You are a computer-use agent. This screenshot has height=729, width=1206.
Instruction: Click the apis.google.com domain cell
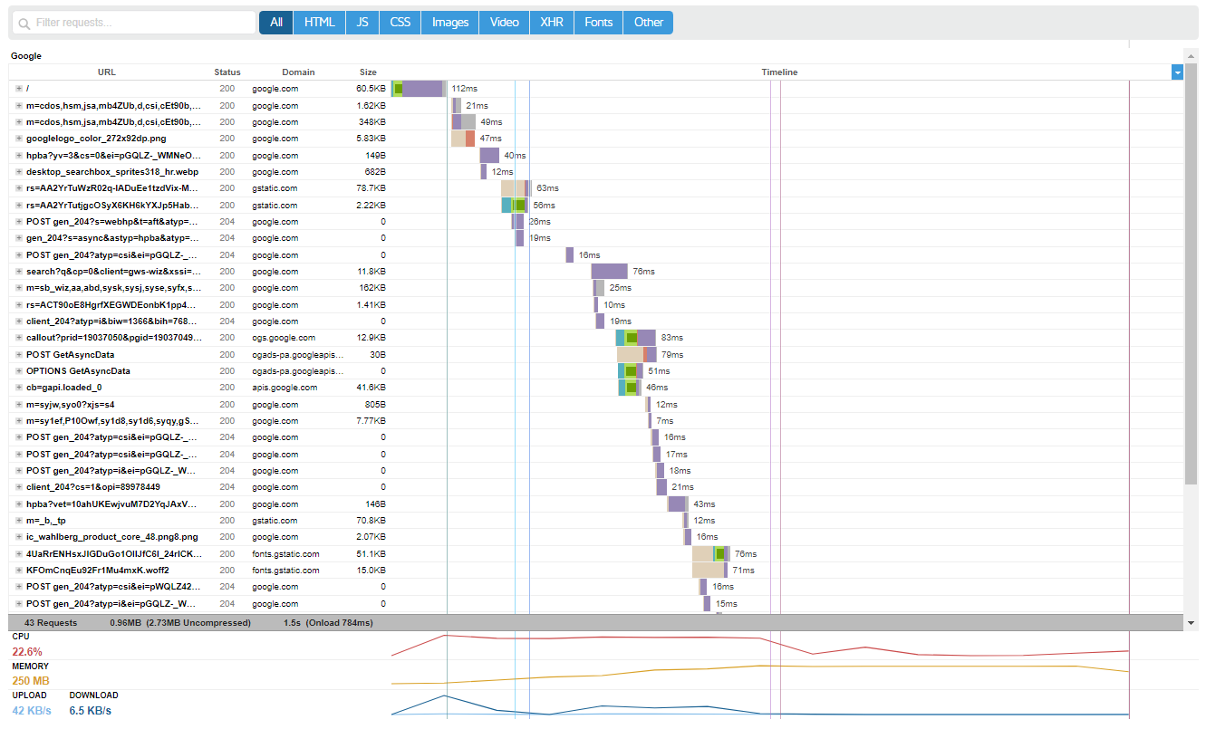(x=285, y=388)
